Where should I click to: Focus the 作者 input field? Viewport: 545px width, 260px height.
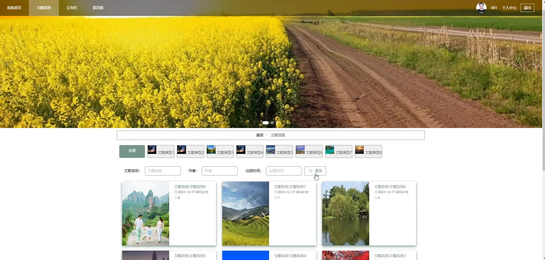(220, 171)
